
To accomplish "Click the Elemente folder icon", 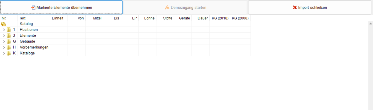I will (9, 35).
